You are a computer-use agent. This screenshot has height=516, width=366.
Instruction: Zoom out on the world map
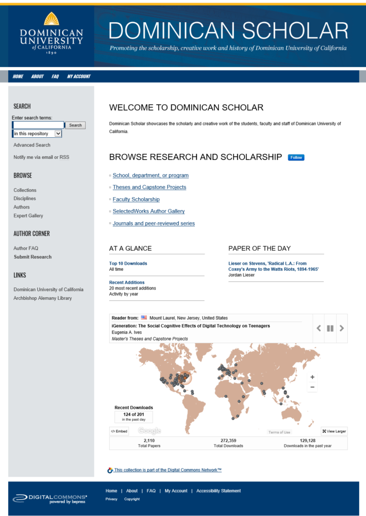coord(312,388)
